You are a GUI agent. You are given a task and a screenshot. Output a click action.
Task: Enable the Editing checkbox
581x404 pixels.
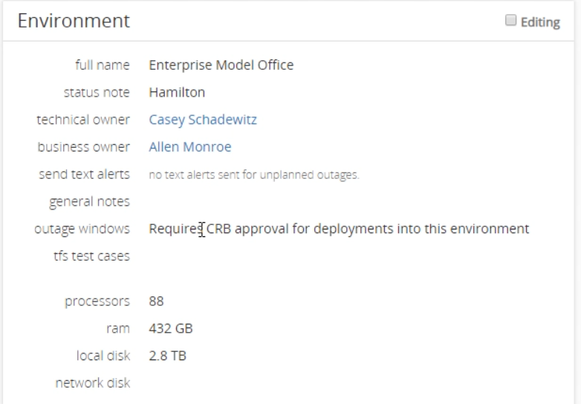510,20
